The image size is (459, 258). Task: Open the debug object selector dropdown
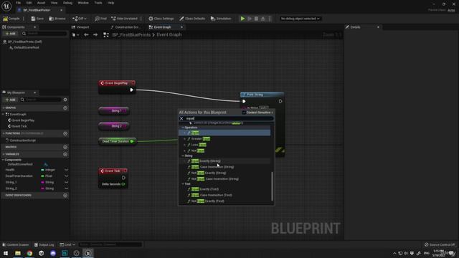coord(300,19)
